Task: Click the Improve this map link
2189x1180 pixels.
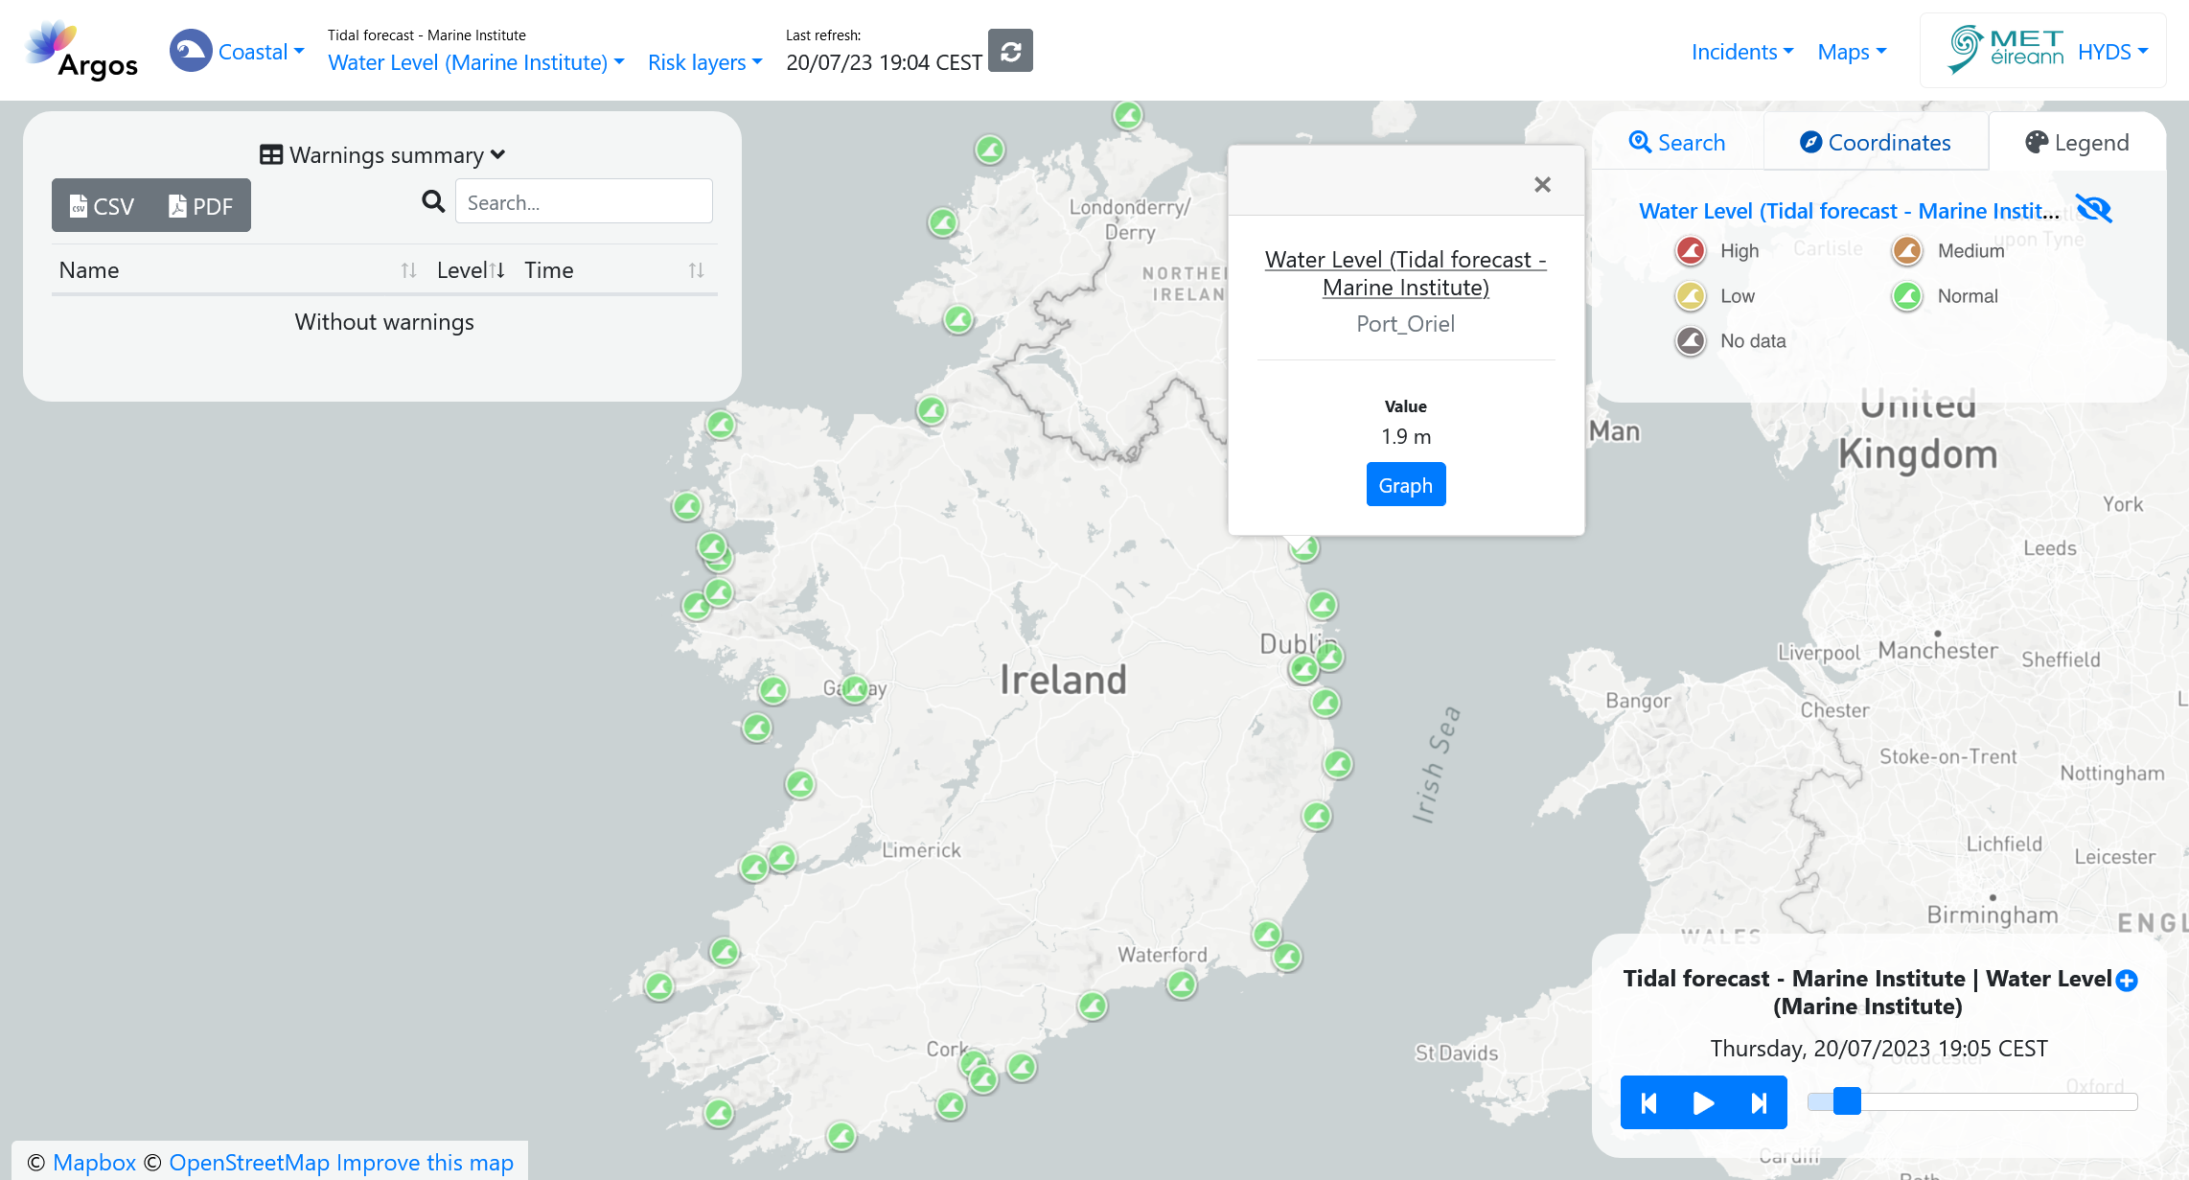Action: click(425, 1163)
